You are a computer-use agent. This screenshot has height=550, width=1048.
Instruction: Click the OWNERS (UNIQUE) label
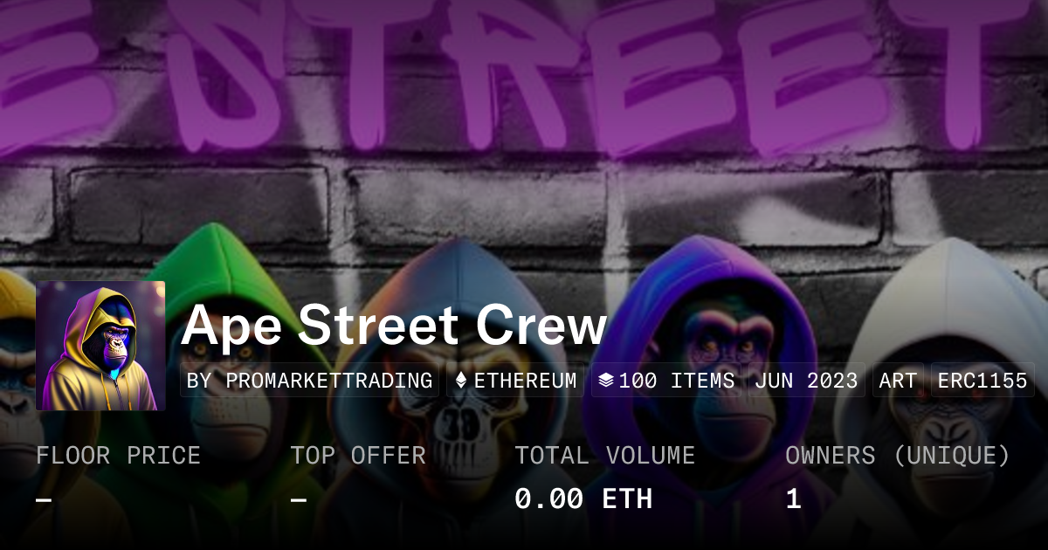point(898,456)
